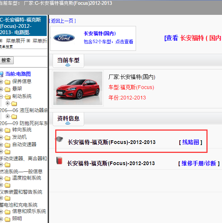Click the 信息和娱乐系统 folder icon
Screen dimensions: 222x223
pyautogui.click(x=7, y=212)
